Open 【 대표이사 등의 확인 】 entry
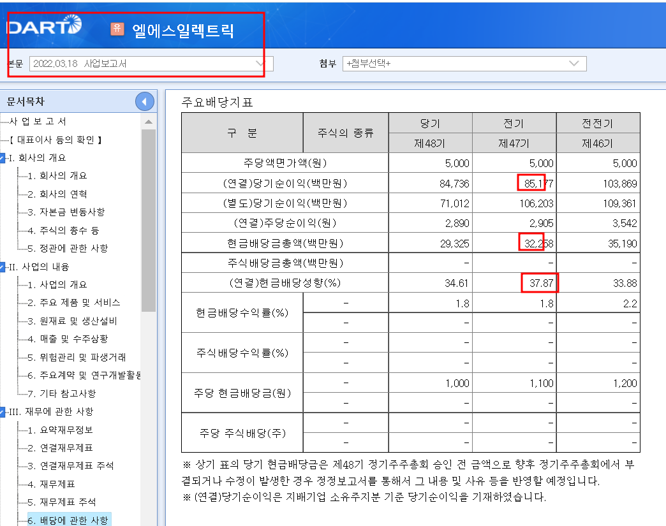 point(56,140)
